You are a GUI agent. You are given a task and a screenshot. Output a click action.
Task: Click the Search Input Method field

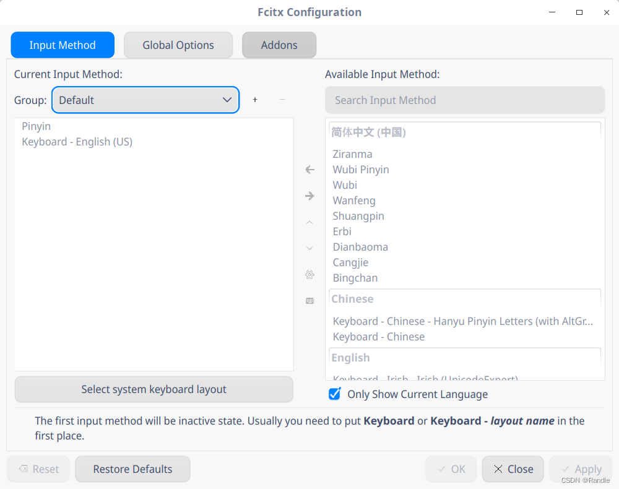coord(465,100)
